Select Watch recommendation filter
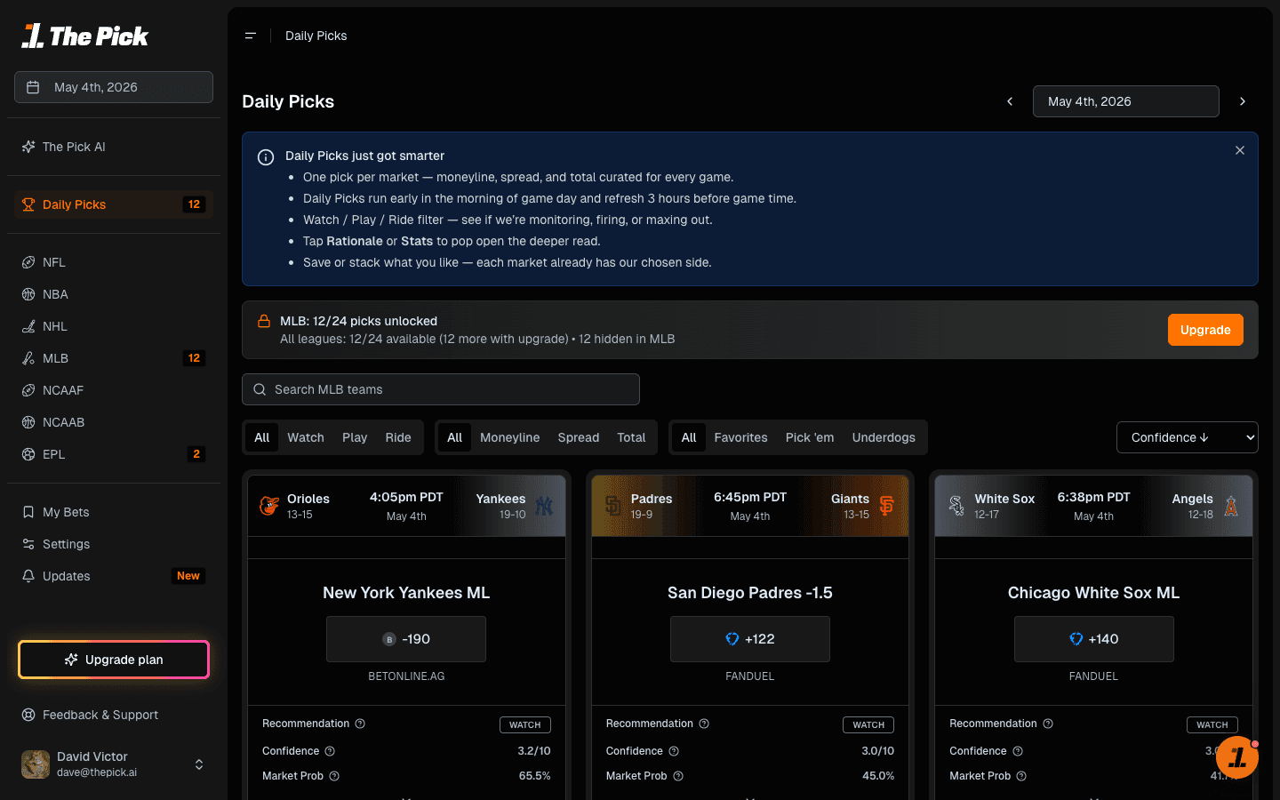This screenshot has height=800, width=1280. tap(306, 437)
